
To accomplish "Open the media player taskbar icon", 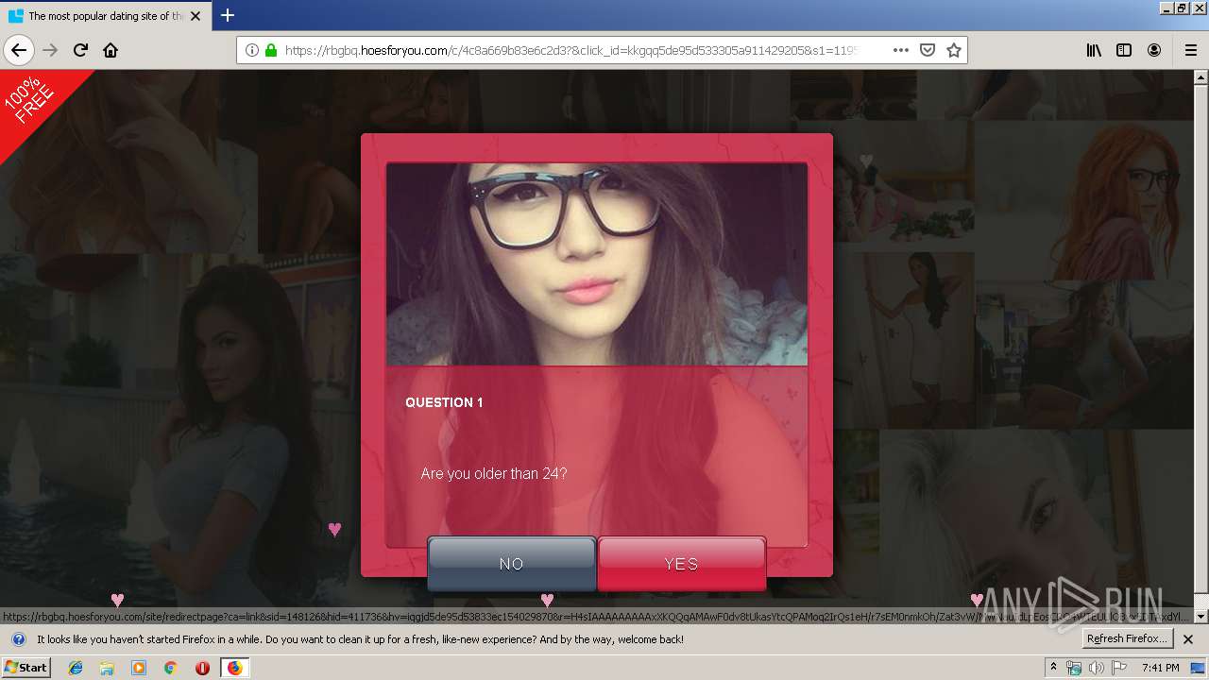I will click(139, 668).
